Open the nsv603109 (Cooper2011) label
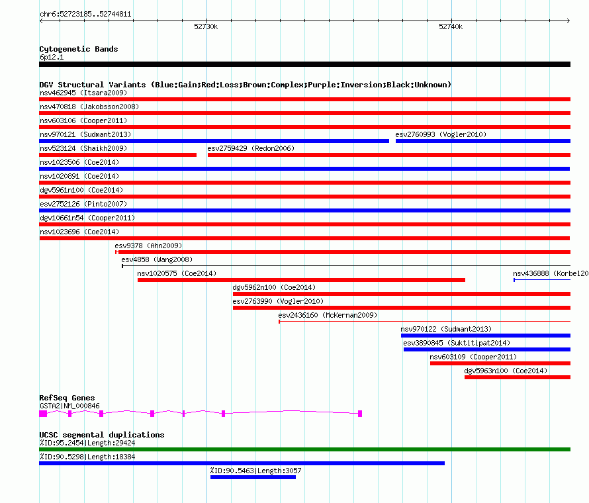The width and height of the screenshot is (589, 503). pos(473,357)
